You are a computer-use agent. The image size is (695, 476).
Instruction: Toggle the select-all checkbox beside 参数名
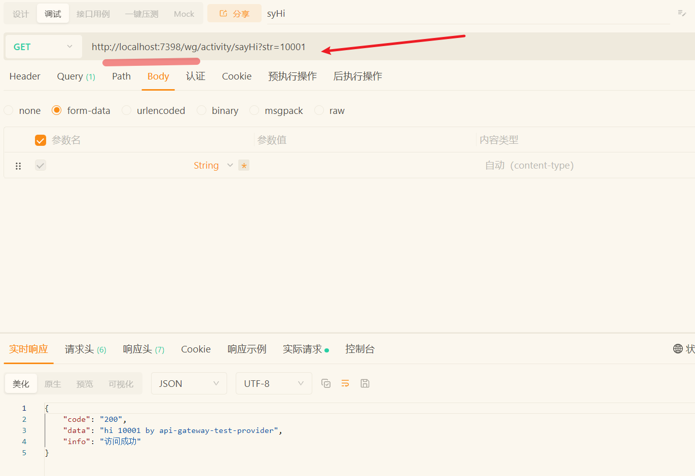coord(41,140)
